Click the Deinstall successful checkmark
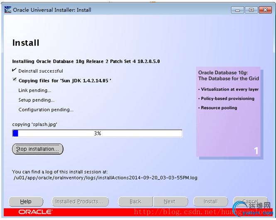Viewport: 276px width, 220px height. pyautogui.click(x=14, y=70)
